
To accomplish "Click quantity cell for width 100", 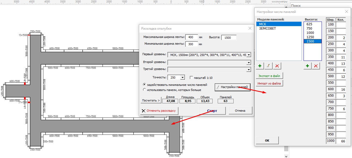I will coord(341,25).
